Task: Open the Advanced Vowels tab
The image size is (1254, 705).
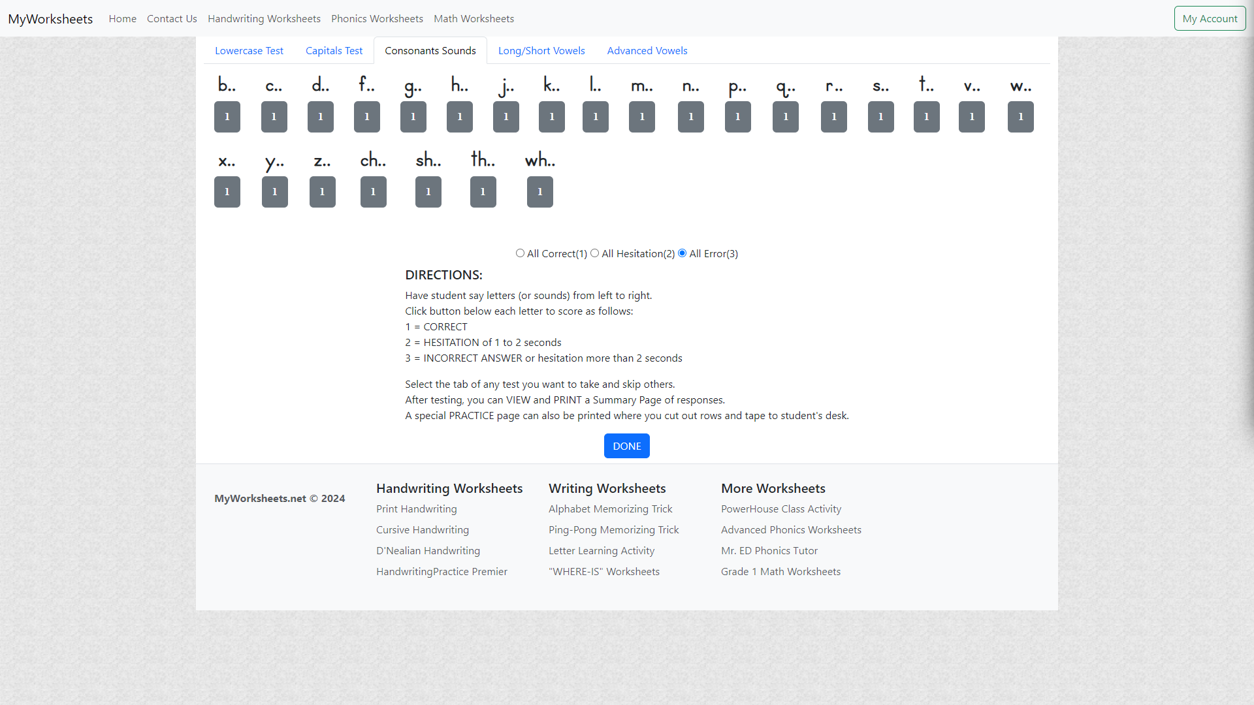Action: pyautogui.click(x=647, y=51)
